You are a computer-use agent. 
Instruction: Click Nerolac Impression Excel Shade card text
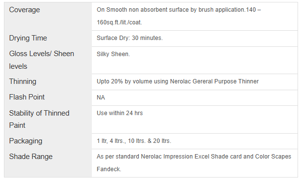tap(191, 157)
